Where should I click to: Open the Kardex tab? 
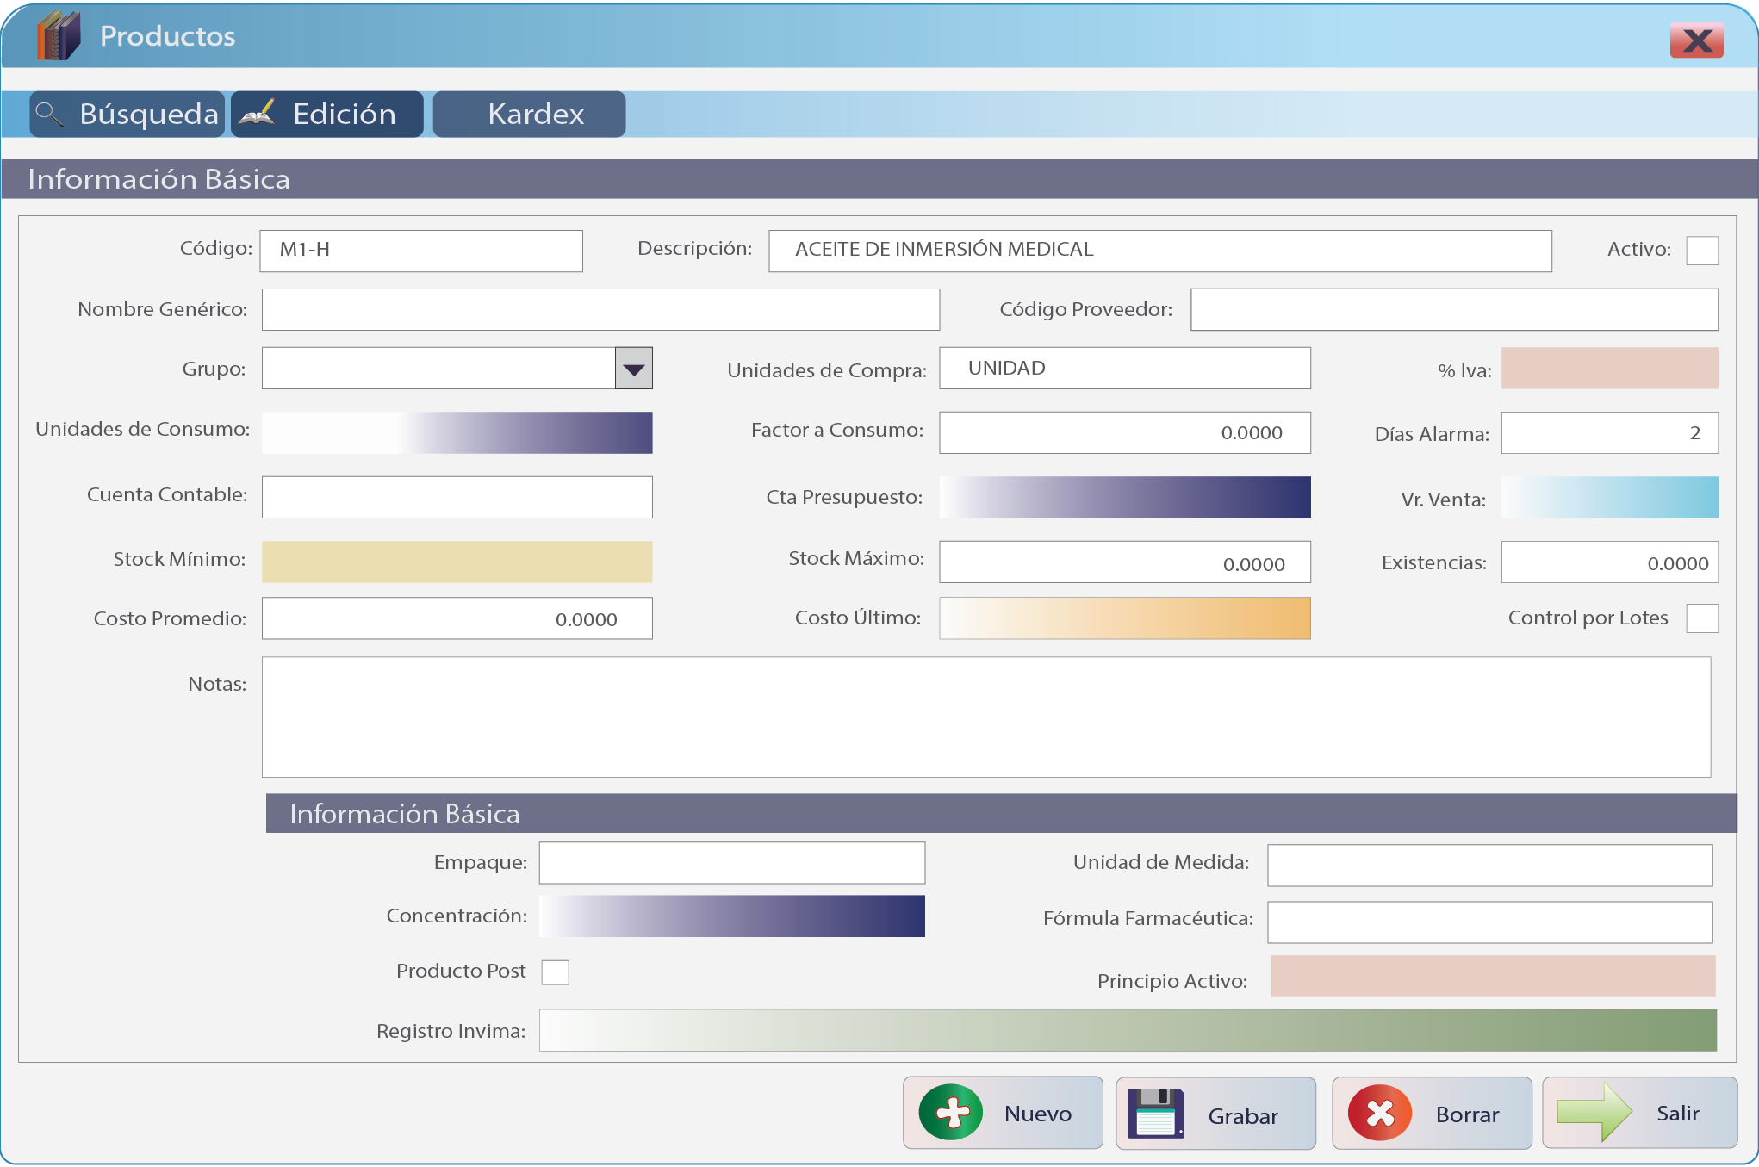pos(529,114)
